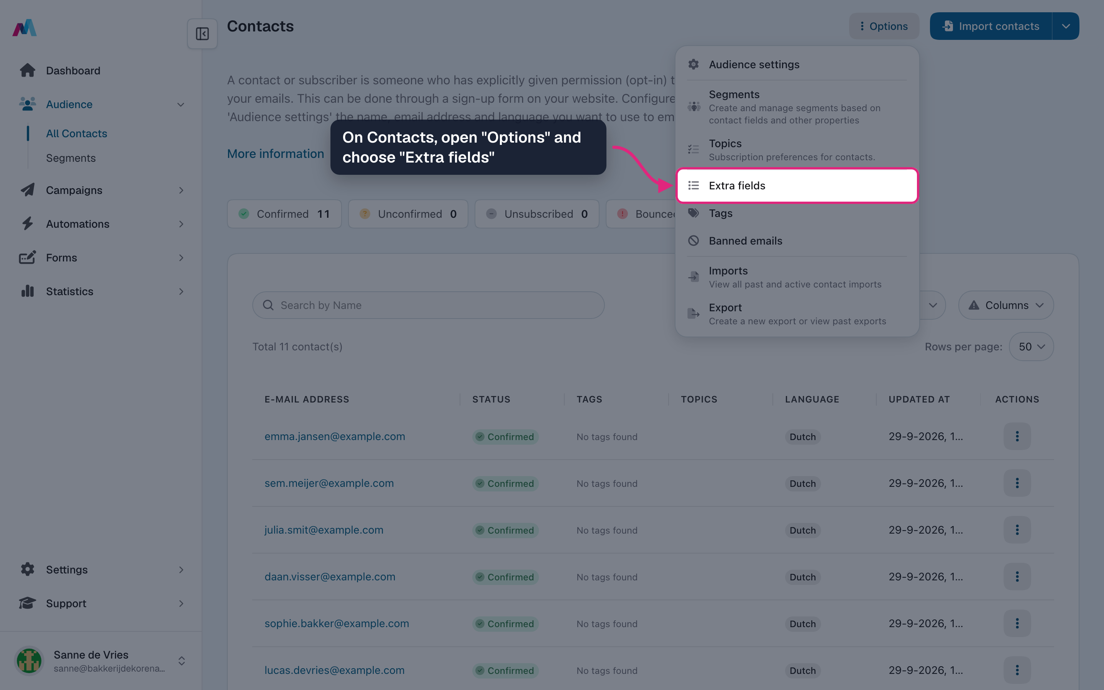Open actions menu for emma.jansen row
The height and width of the screenshot is (690, 1104).
(x=1017, y=436)
